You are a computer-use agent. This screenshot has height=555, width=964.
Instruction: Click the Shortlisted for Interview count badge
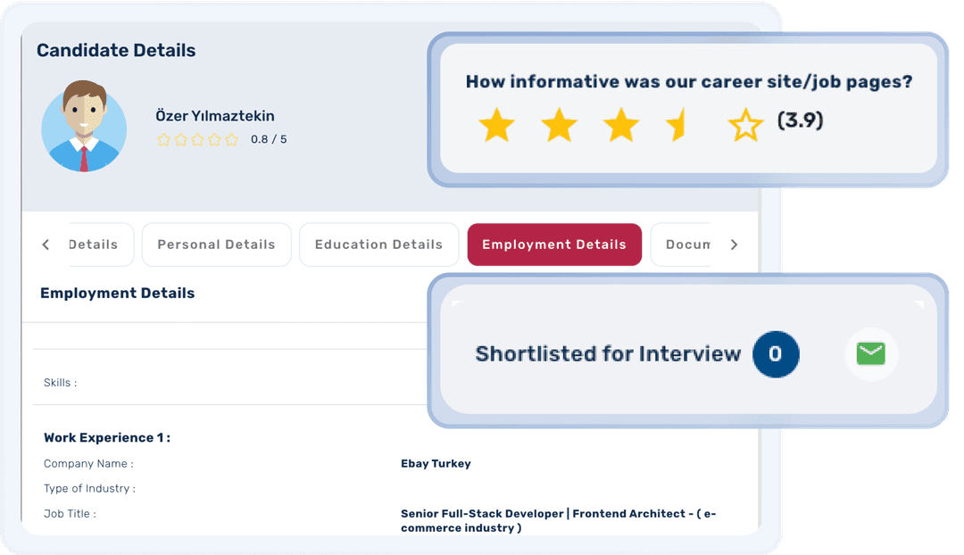pos(775,354)
